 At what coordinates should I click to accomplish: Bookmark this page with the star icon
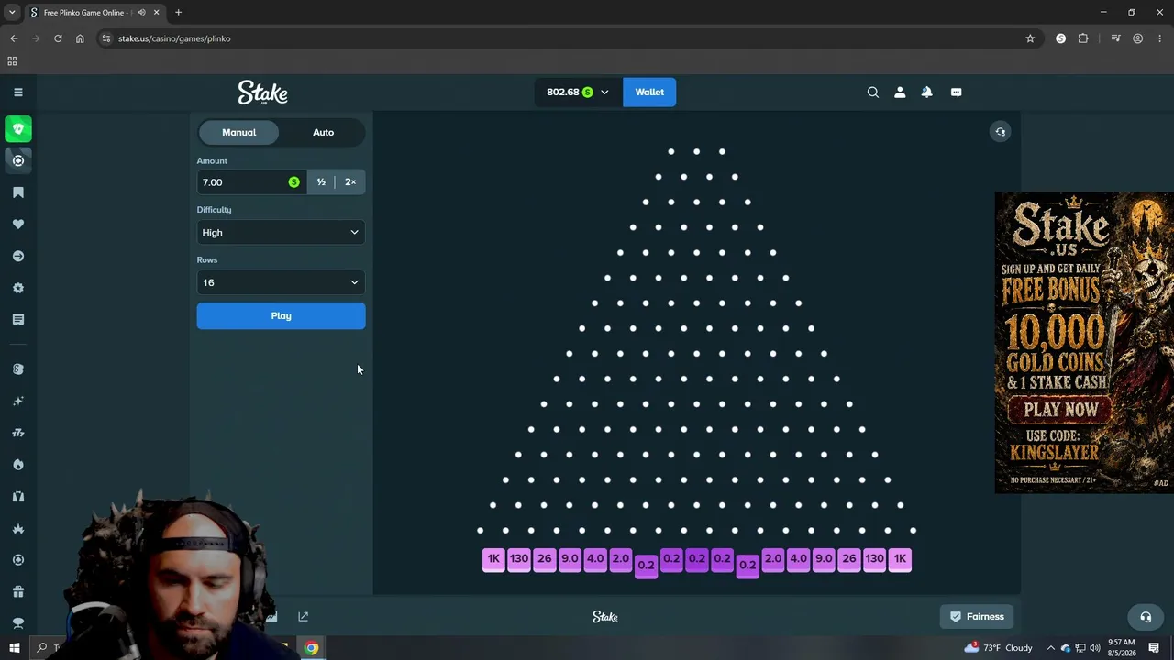(1030, 38)
